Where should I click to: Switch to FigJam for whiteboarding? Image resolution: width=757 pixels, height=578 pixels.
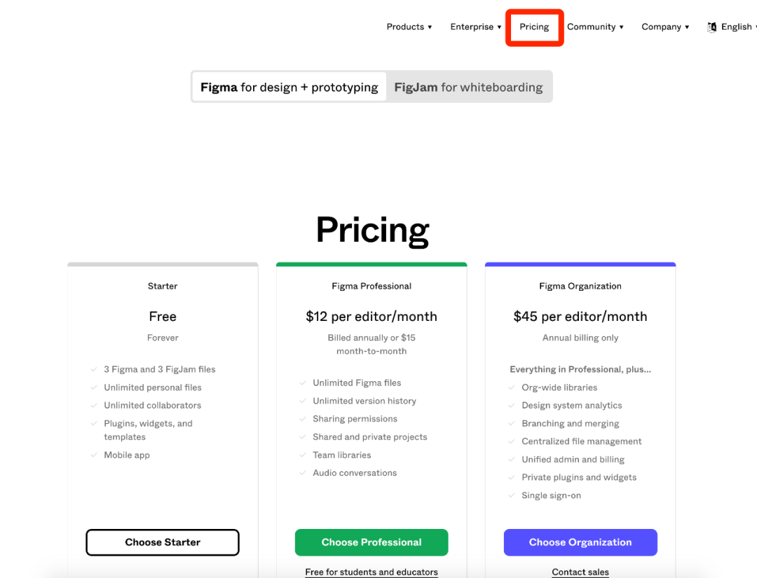tap(468, 87)
